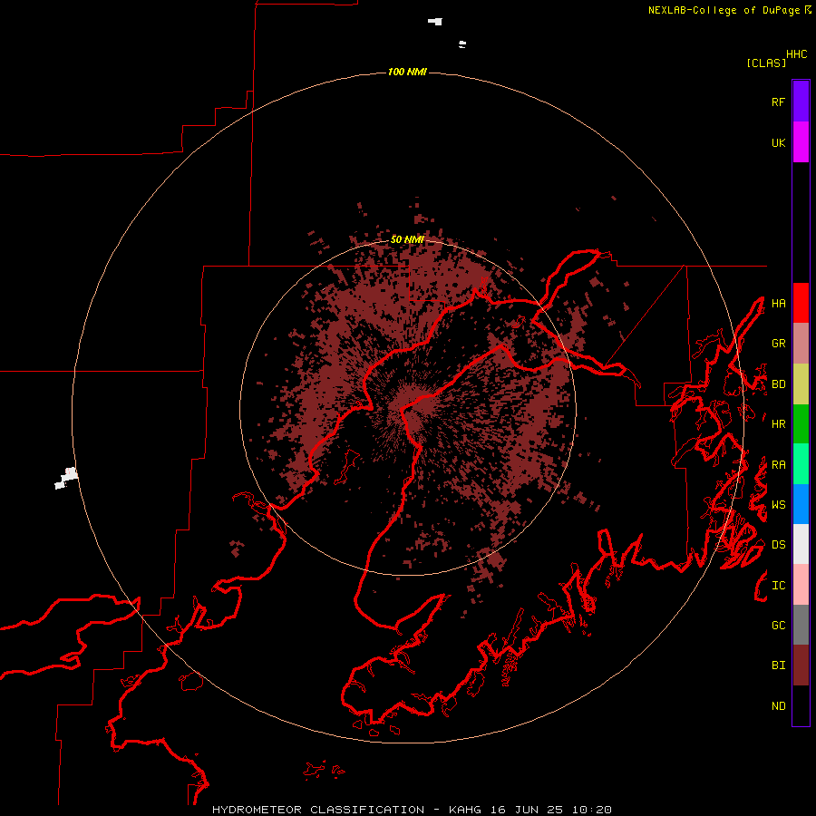Pick the HR green legend swatch
This screenshot has height=816, width=816.
pyautogui.click(x=801, y=424)
